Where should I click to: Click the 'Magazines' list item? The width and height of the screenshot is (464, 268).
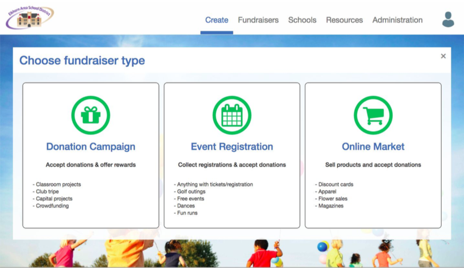(x=329, y=206)
